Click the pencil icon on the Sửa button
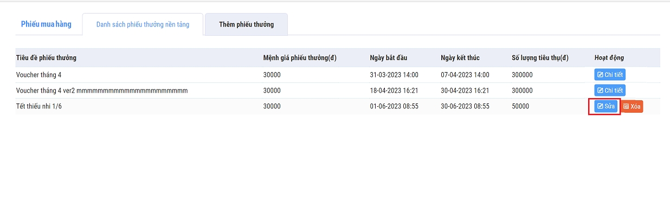 click(x=600, y=107)
